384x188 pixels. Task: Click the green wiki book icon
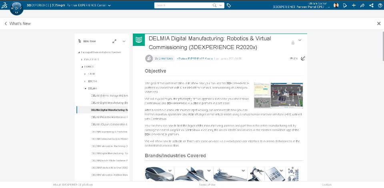[139, 40]
